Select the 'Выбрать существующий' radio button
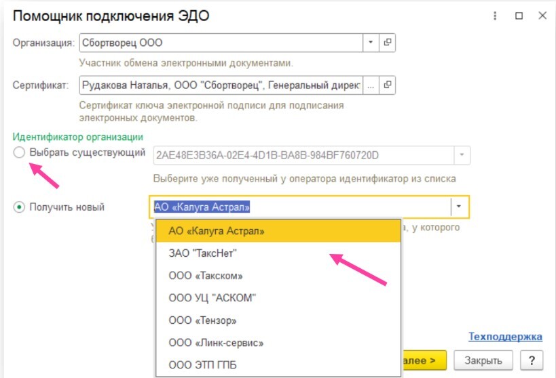Image resolution: width=556 pixels, height=378 pixels. [x=19, y=153]
